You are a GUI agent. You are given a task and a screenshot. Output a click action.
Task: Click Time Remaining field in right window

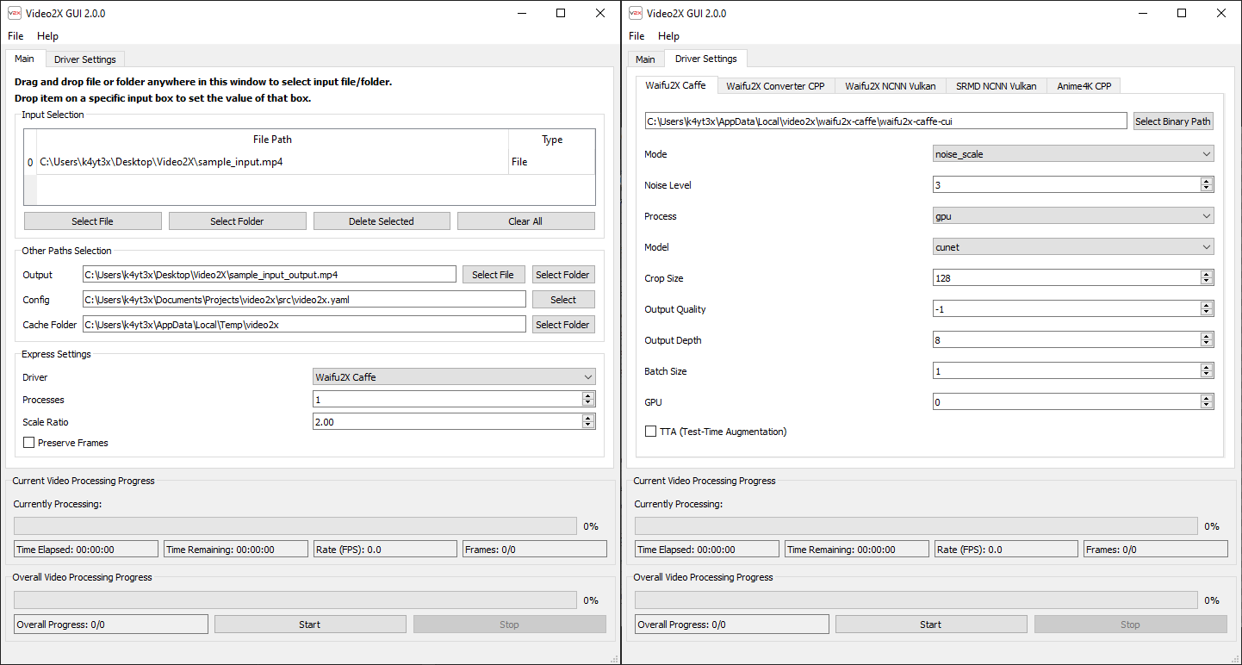tap(857, 549)
